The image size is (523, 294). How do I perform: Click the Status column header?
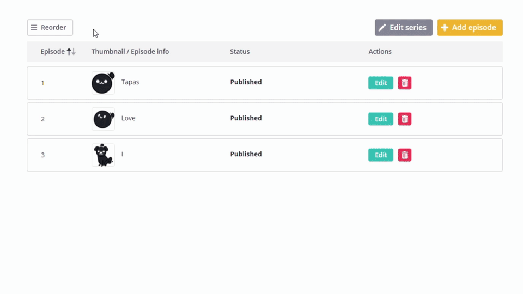pos(240,51)
